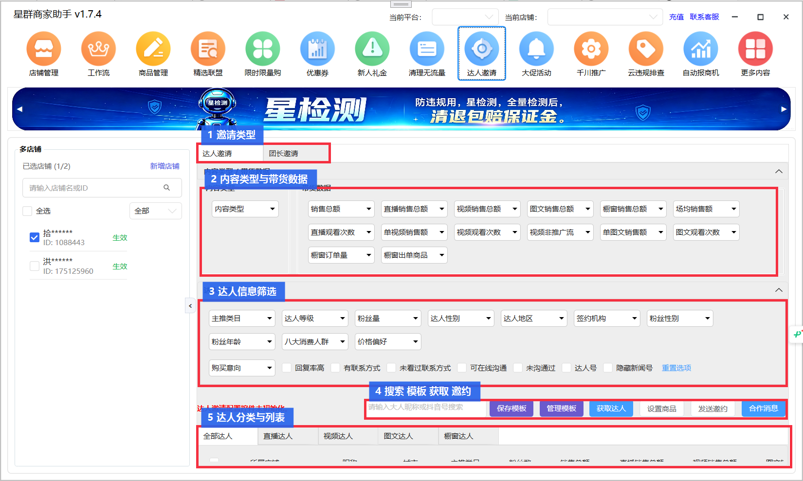Advance banner with the right arrow
The image size is (803, 481).
point(784,109)
